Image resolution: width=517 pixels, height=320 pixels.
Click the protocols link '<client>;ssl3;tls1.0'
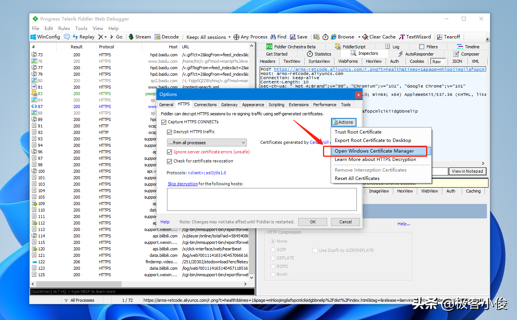click(207, 173)
